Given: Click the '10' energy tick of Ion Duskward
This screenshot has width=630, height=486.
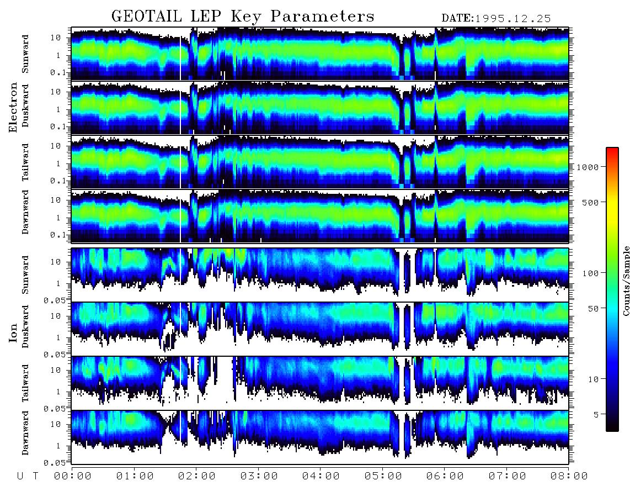Looking at the screenshot, I should (x=56, y=316).
